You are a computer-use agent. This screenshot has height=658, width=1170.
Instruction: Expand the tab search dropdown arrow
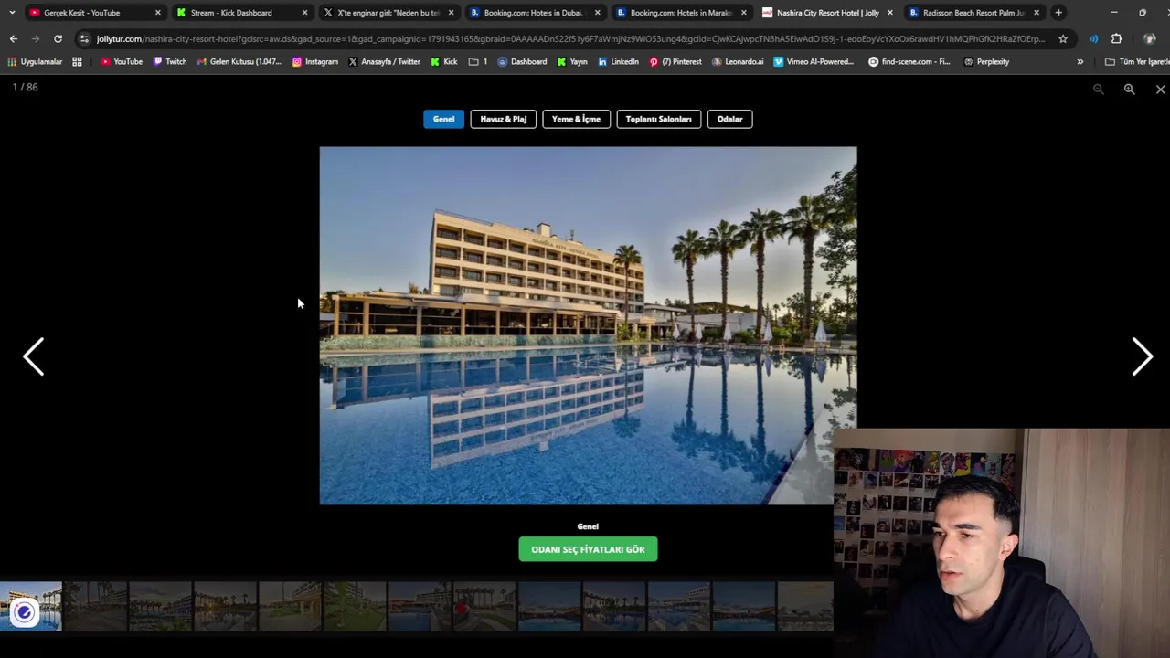12,13
